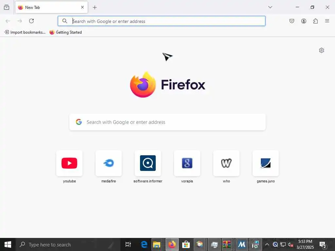
Task: Expand the list all tabs chevron
Action: point(270,7)
